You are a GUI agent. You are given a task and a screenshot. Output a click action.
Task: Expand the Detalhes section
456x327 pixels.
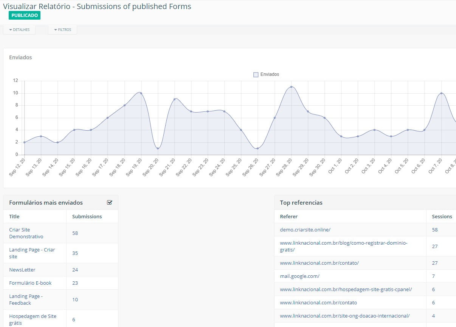19,30
